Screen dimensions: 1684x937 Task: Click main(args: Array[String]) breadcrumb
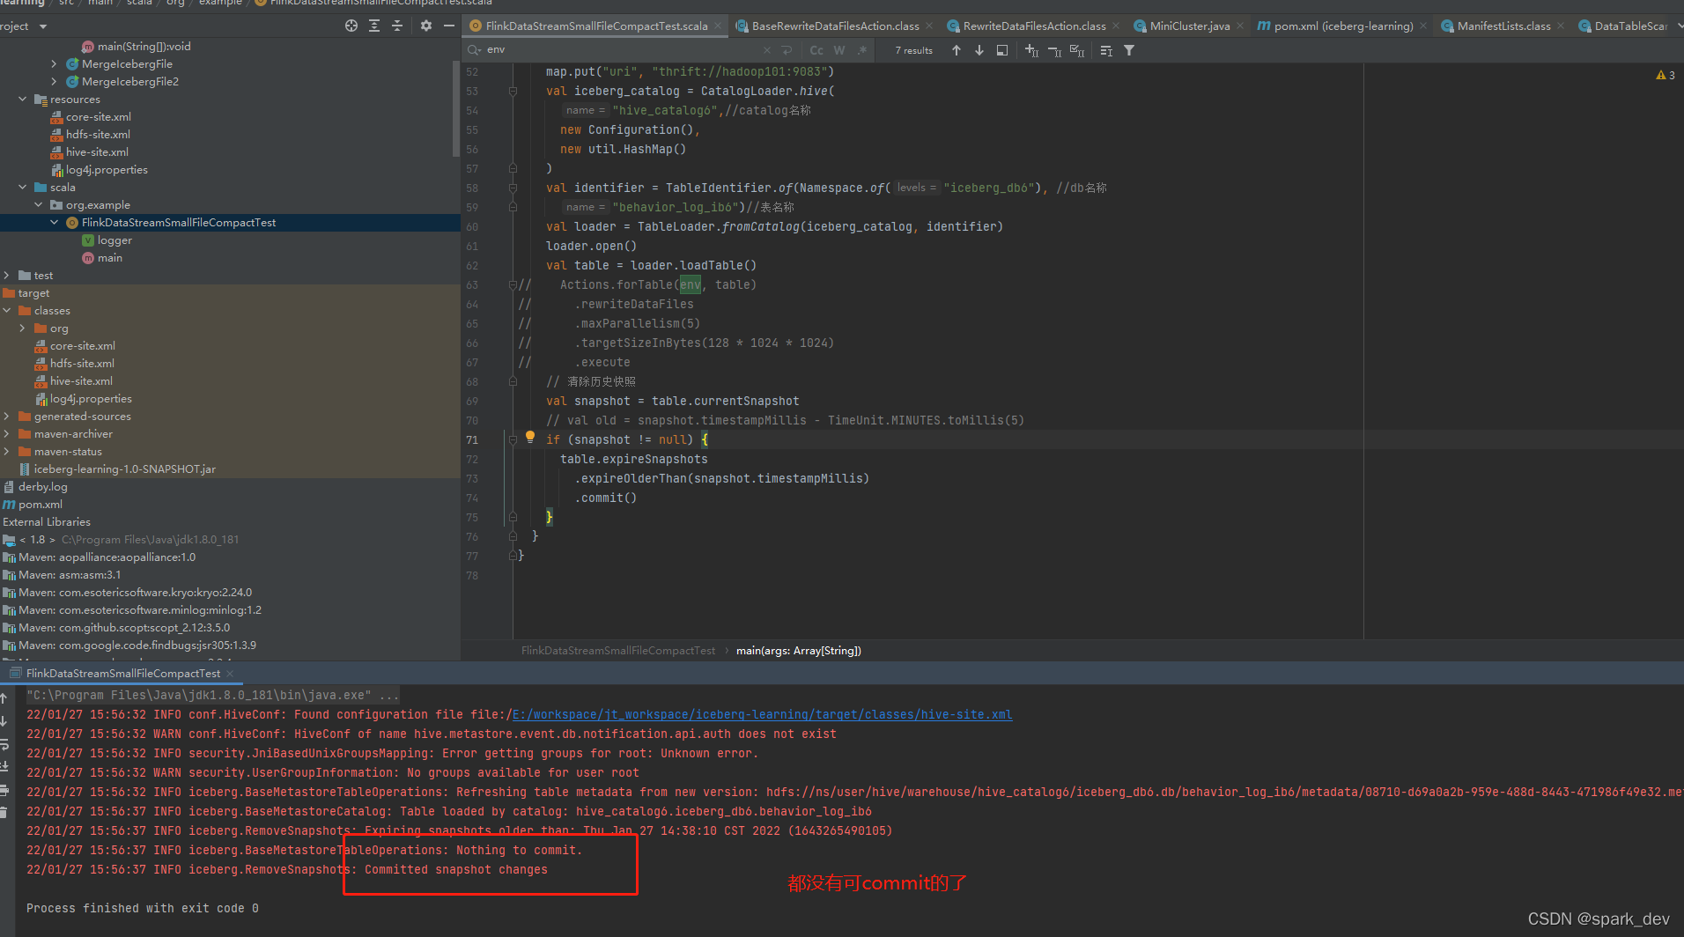click(x=799, y=651)
